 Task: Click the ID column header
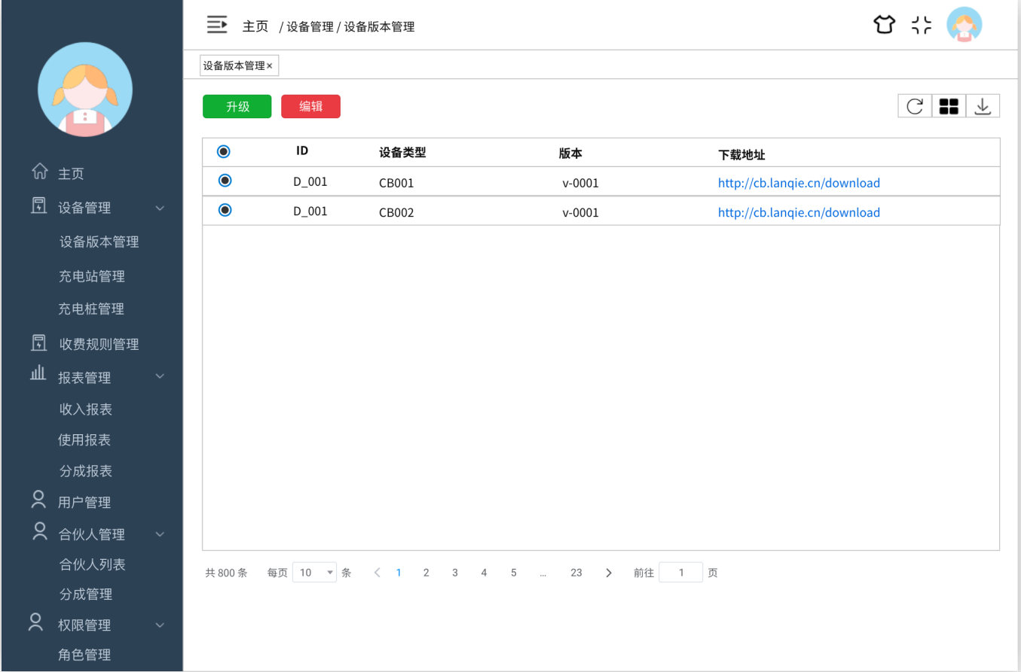[x=302, y=151]
